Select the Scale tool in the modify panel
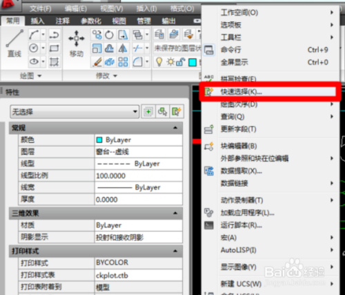This screenshot has width=345, height=295. [x=97, y=48]
